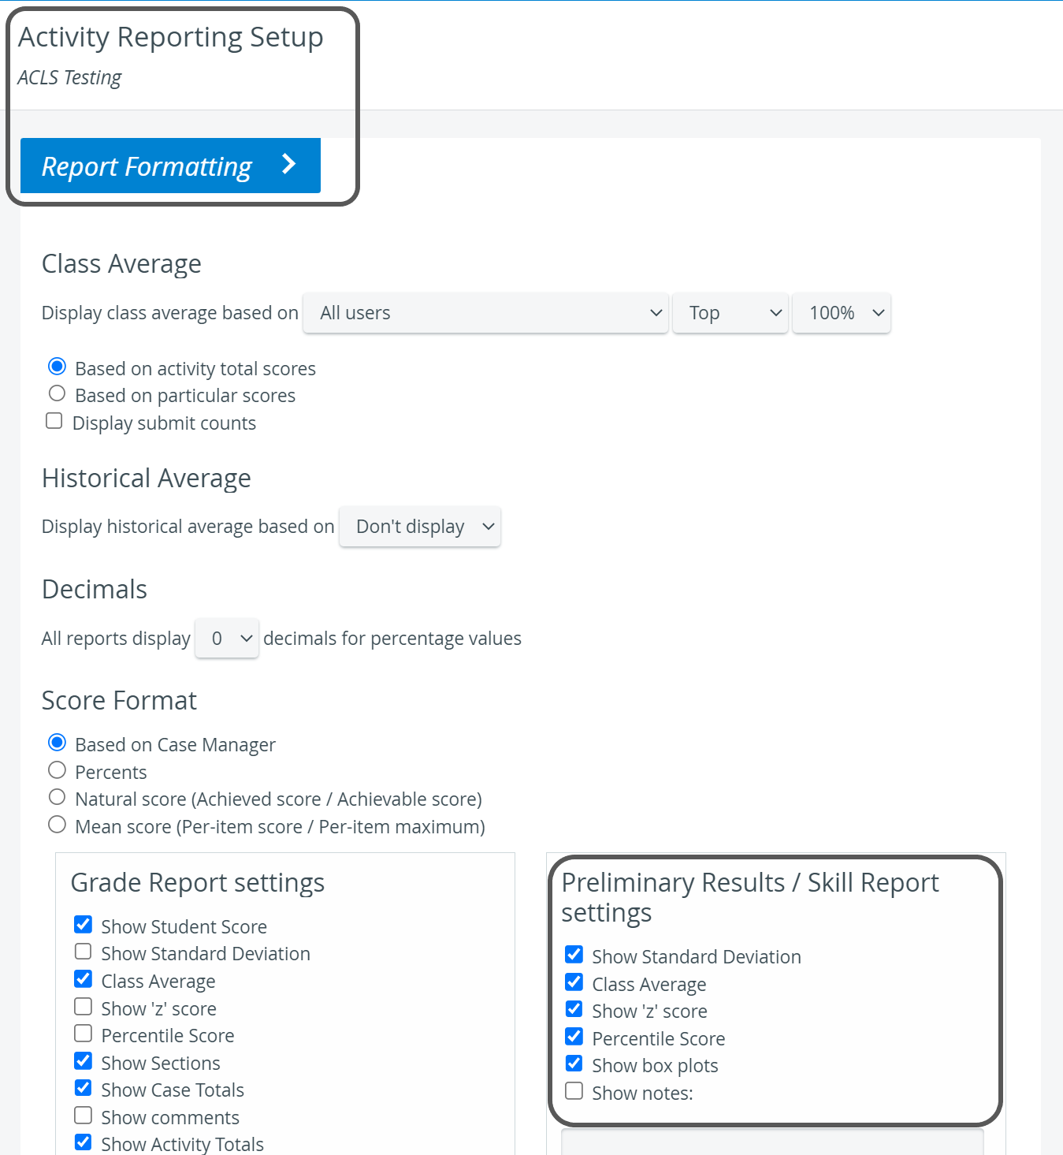Viewport: 1063px width, 1155px height.
Task: Enable the Show notes checkbox
Action: point(574,1091)
